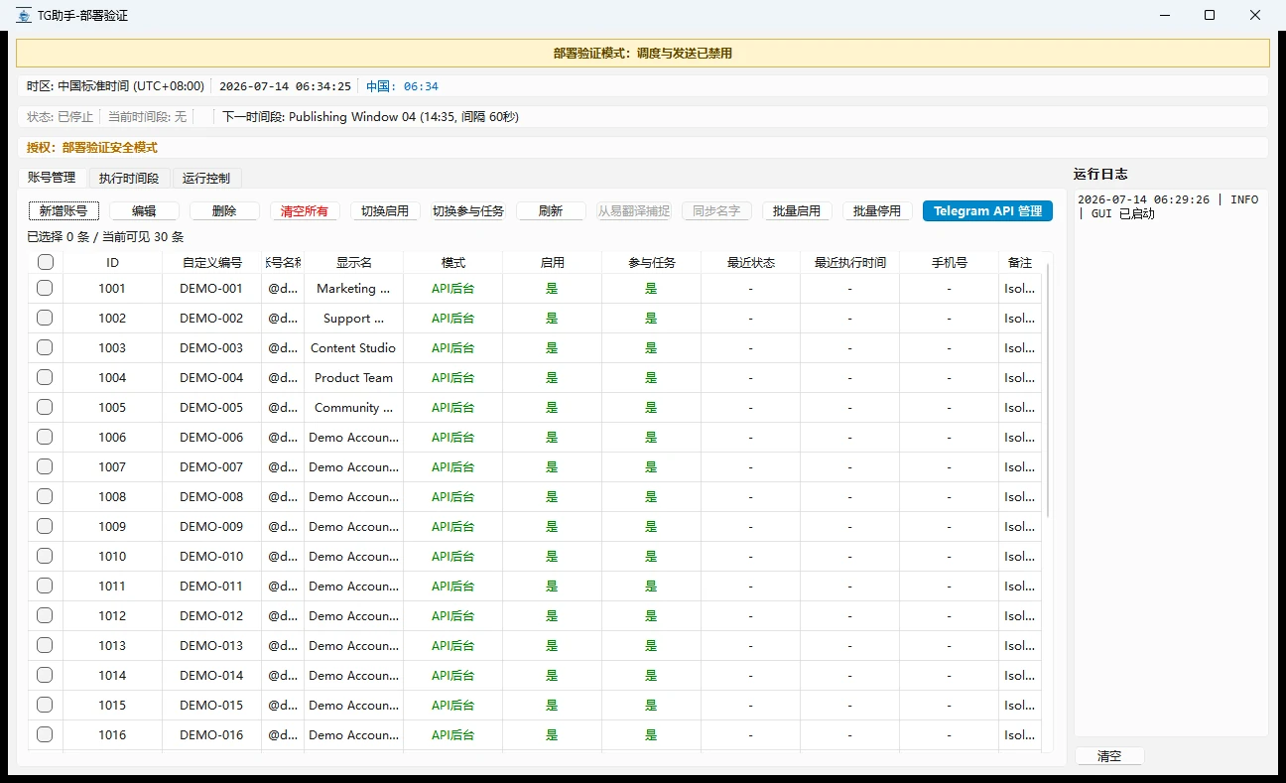Click the 最近状态 column header
The height and width of the screenshot is (783, 1286).
[751, 263]
